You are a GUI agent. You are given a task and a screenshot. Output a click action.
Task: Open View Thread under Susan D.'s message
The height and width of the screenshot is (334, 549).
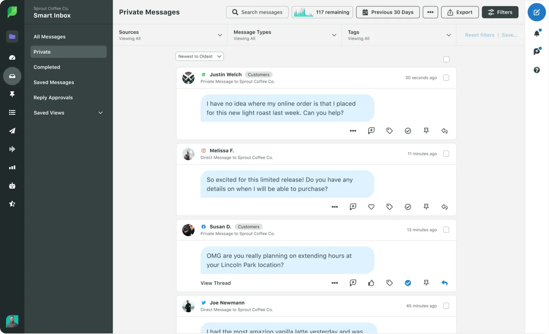click(215, 283)
